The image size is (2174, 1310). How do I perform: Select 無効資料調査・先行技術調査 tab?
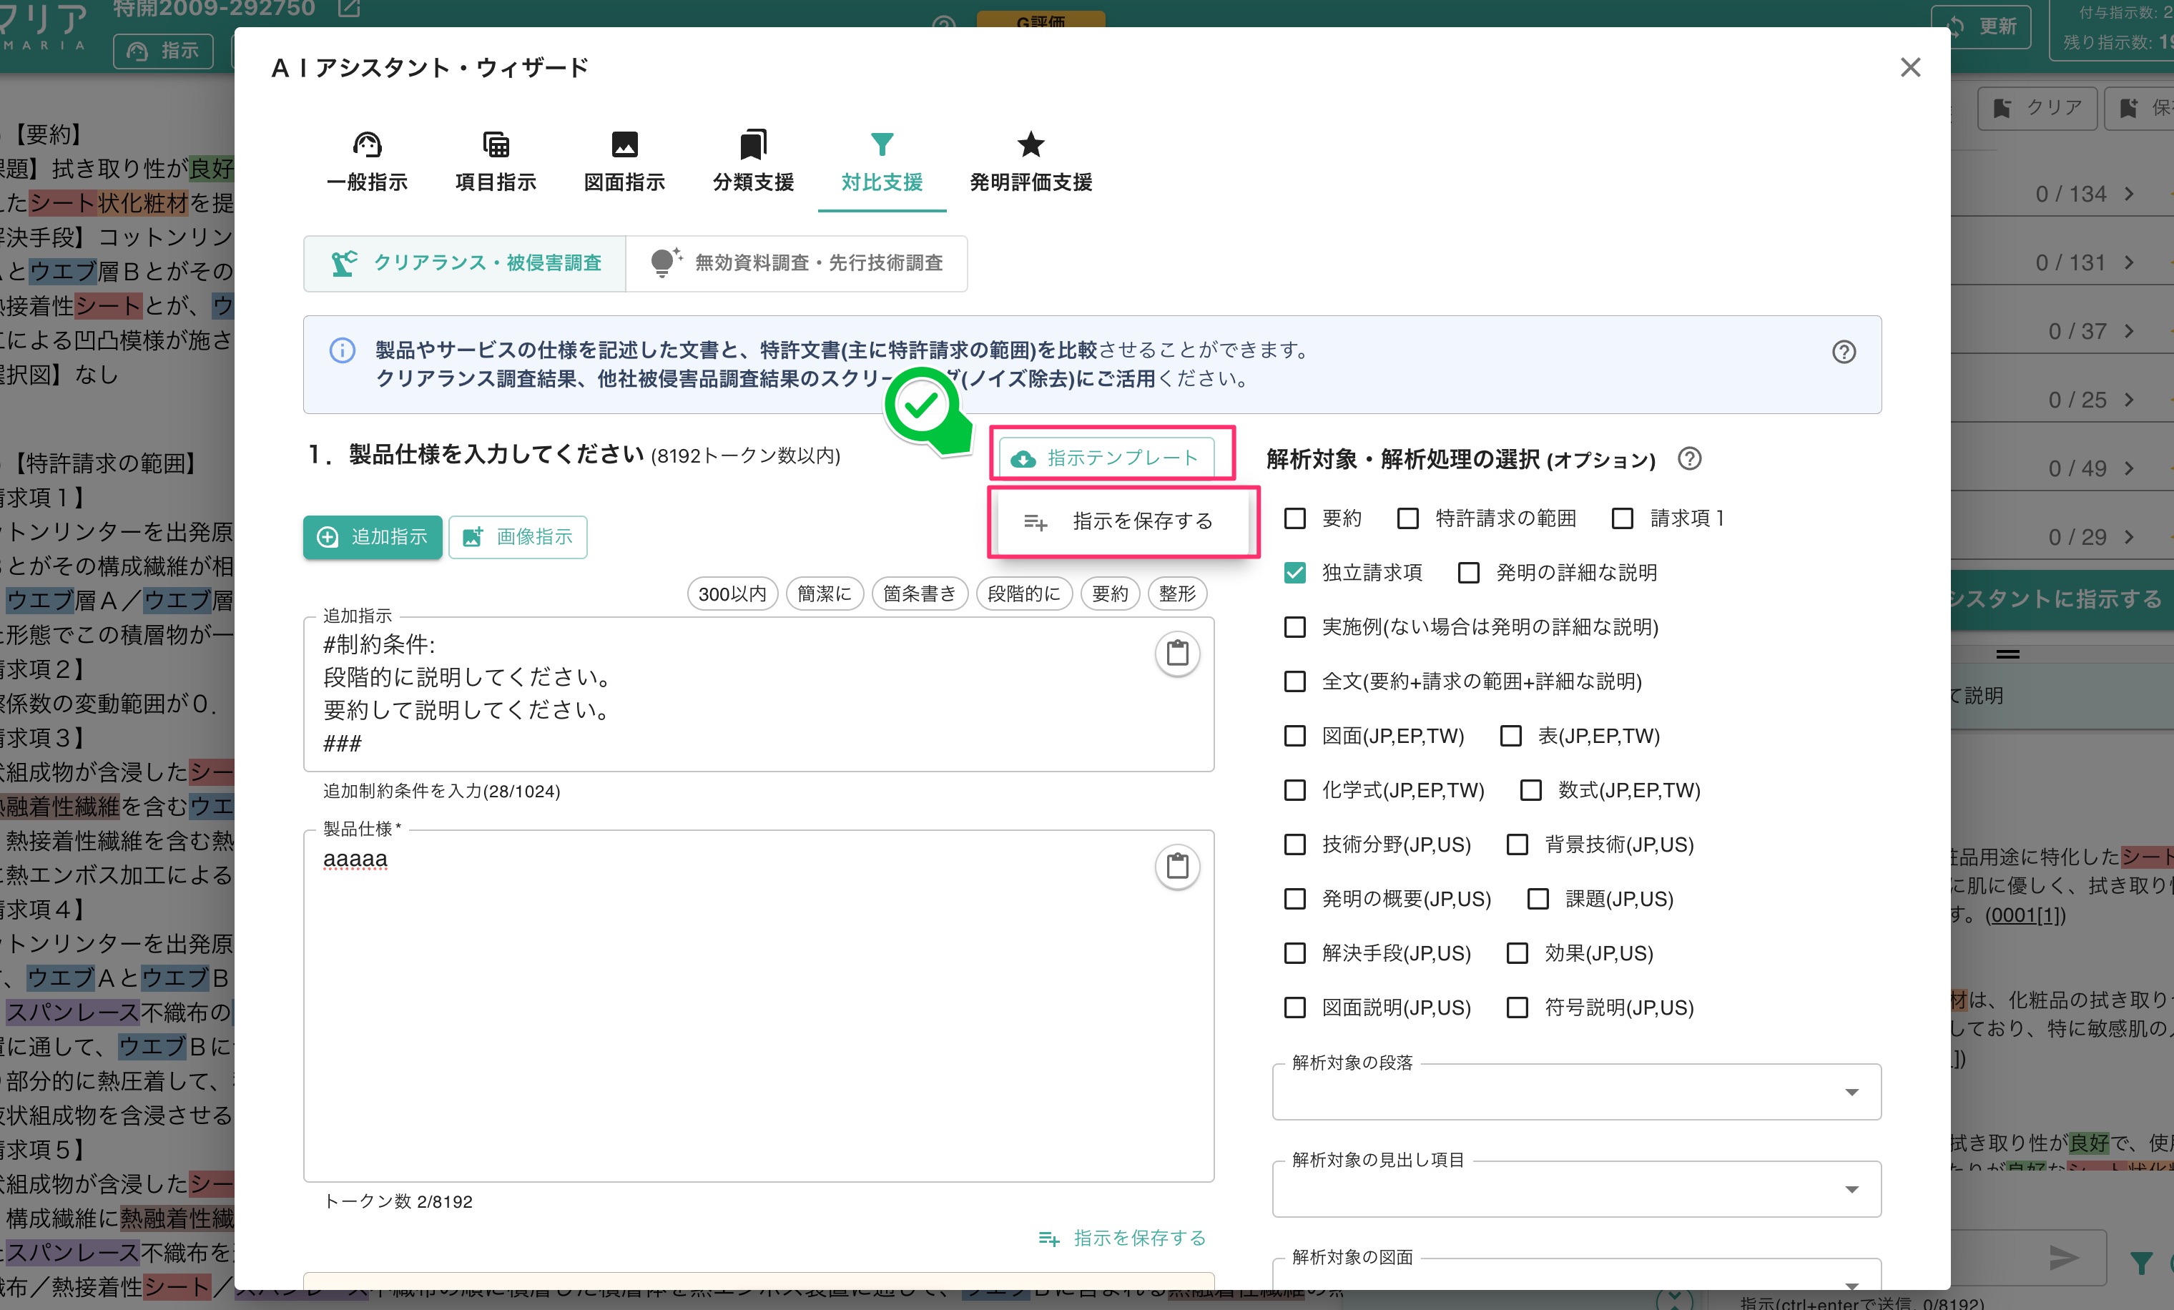(x=797, y=263)
